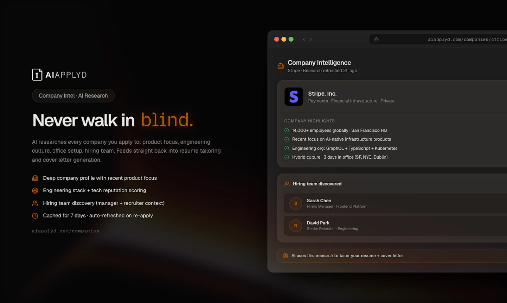The height and width of the screenshot is (303, 507).
Task: Click the AI uses this research banner text
Action: 347,256
